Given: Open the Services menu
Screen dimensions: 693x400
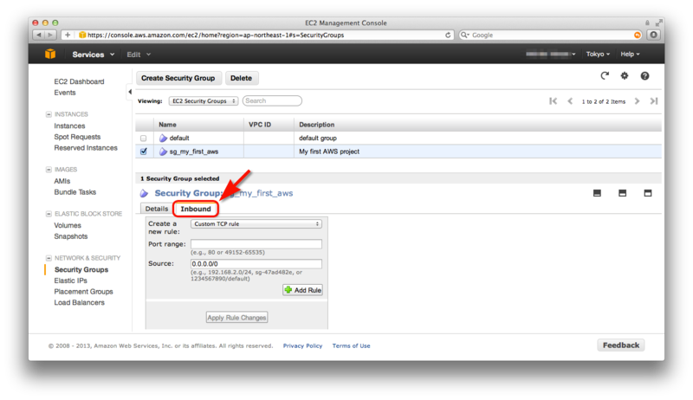Looking at the screenshot, I should point(94,55).
